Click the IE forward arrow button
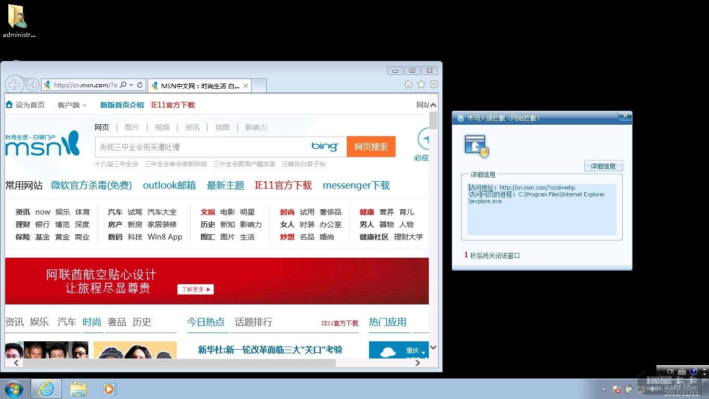 coord(33,85)
